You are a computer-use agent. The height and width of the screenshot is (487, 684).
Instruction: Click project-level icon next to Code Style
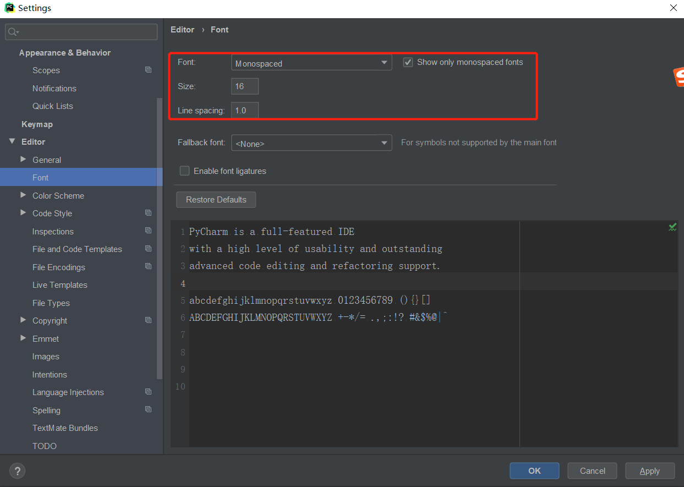click(148, 213)
